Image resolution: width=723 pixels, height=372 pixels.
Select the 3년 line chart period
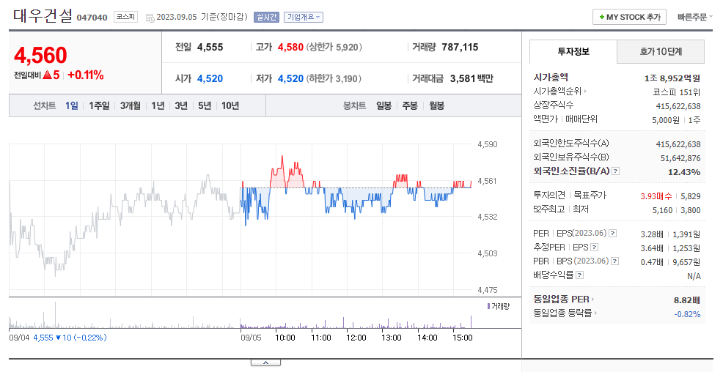tap(181, 105)
